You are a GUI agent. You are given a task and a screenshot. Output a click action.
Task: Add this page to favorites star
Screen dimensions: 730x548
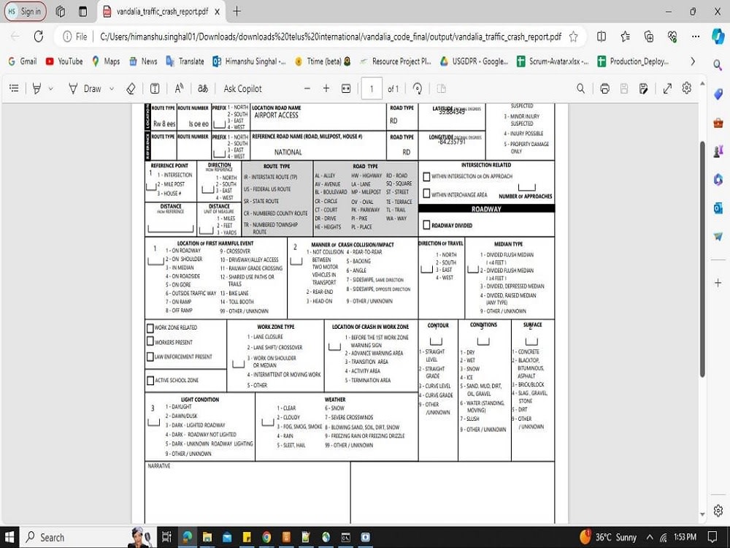(x=573, y=37)
